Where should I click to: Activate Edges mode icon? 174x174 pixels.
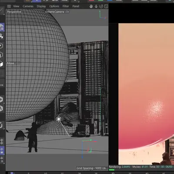[1, 55]
